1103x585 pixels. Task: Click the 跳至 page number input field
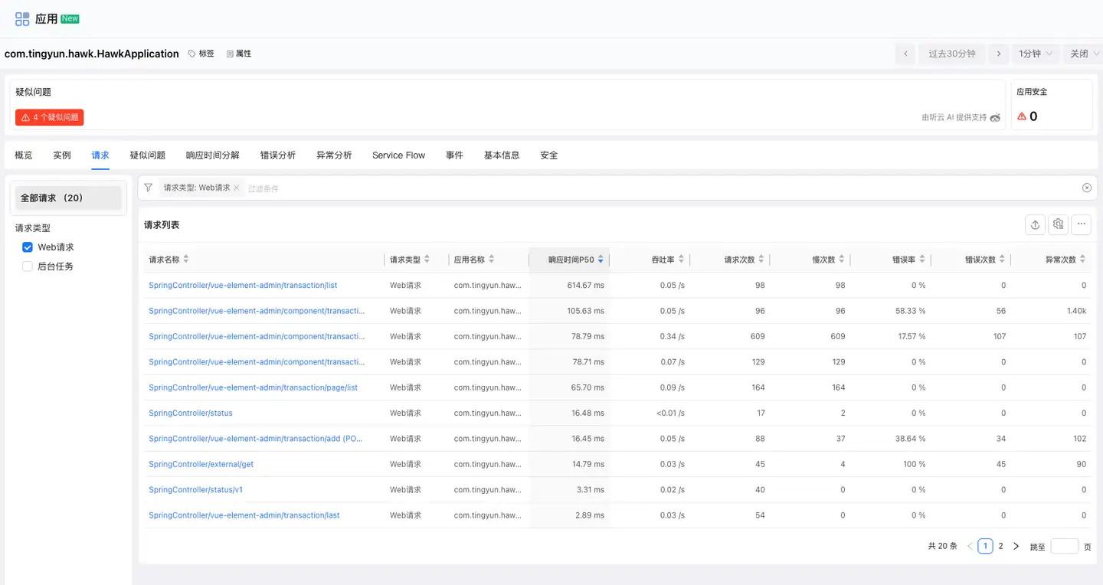point(1064,547)
